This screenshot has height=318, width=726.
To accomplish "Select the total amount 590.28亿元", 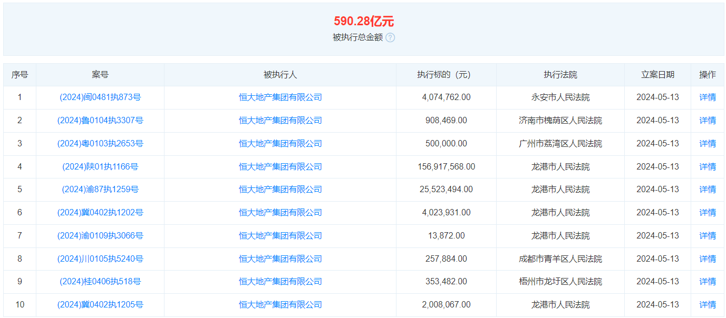I will [x=363, y=22].
